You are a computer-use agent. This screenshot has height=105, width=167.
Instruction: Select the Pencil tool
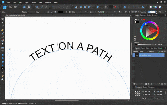click(3, 34)
